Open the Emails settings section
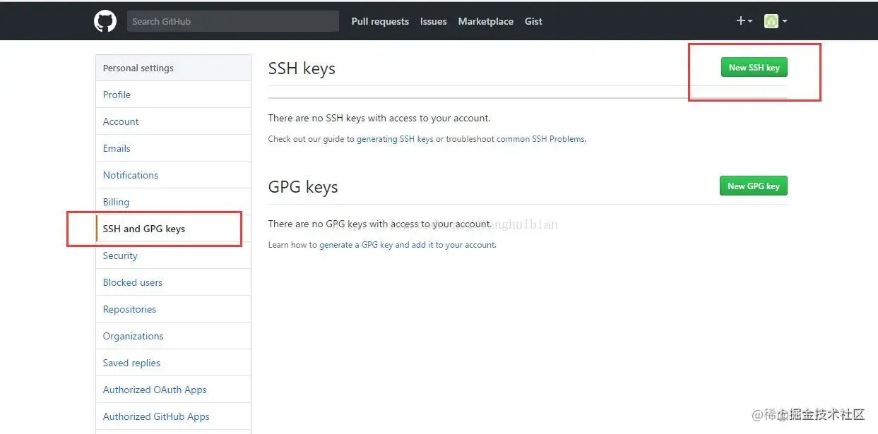This screenshot has width=878, height=434. (117, 148)
